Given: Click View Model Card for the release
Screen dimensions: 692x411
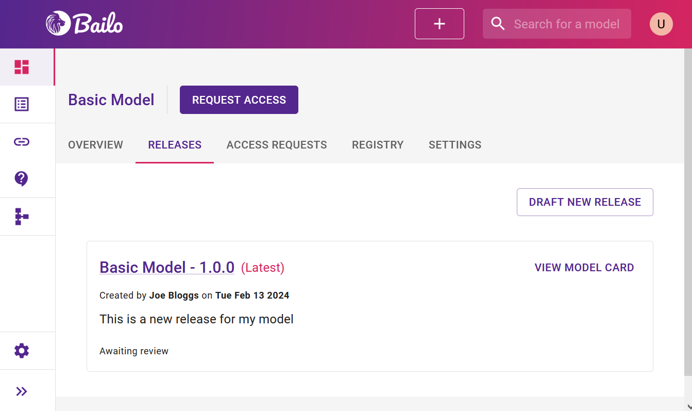Looking at the screenshot, I should (584, 267).
